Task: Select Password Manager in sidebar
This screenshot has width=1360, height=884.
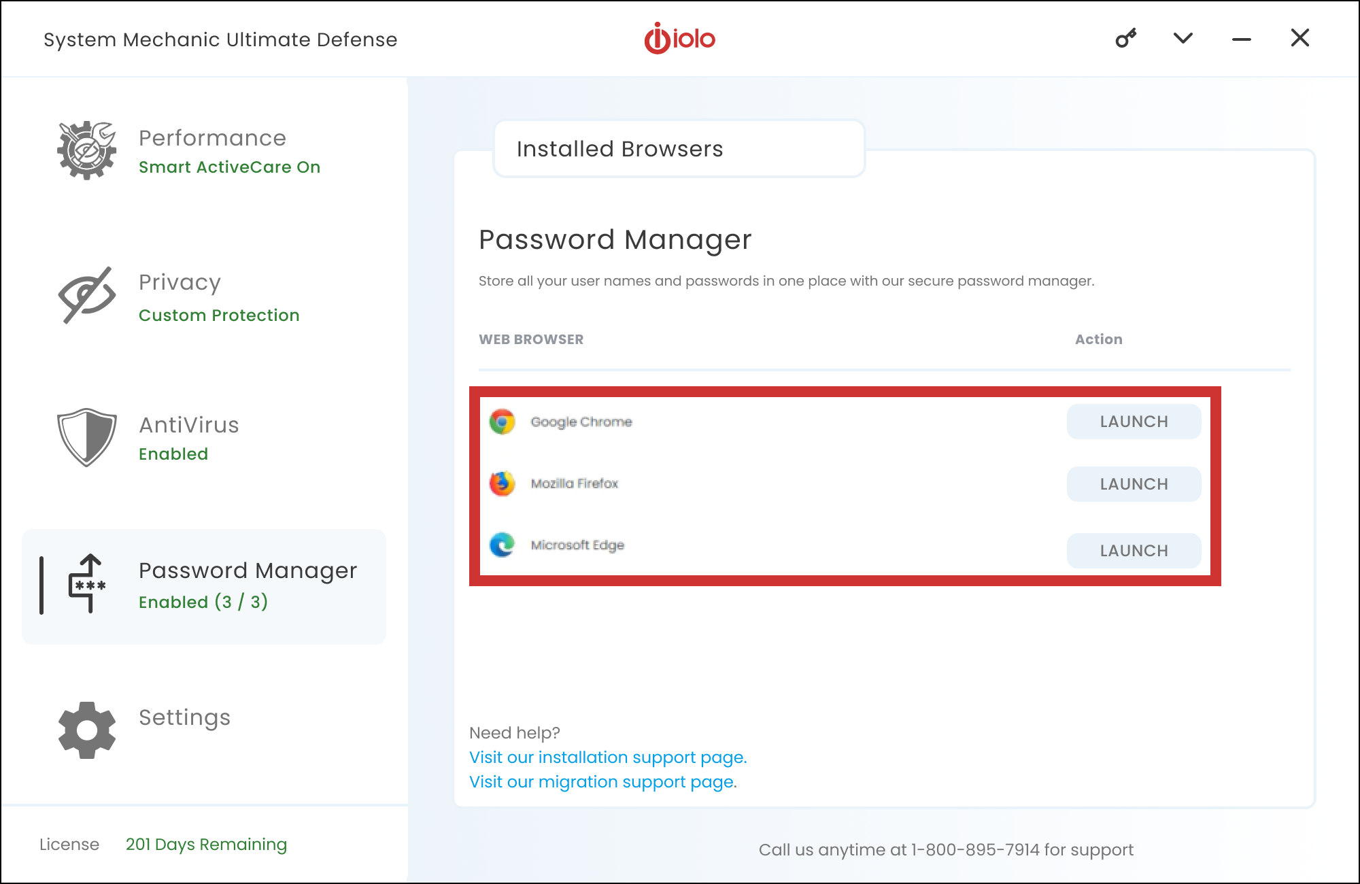Action: point(204,586)
